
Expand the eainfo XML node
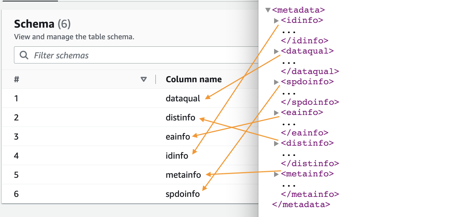[276, 113]
